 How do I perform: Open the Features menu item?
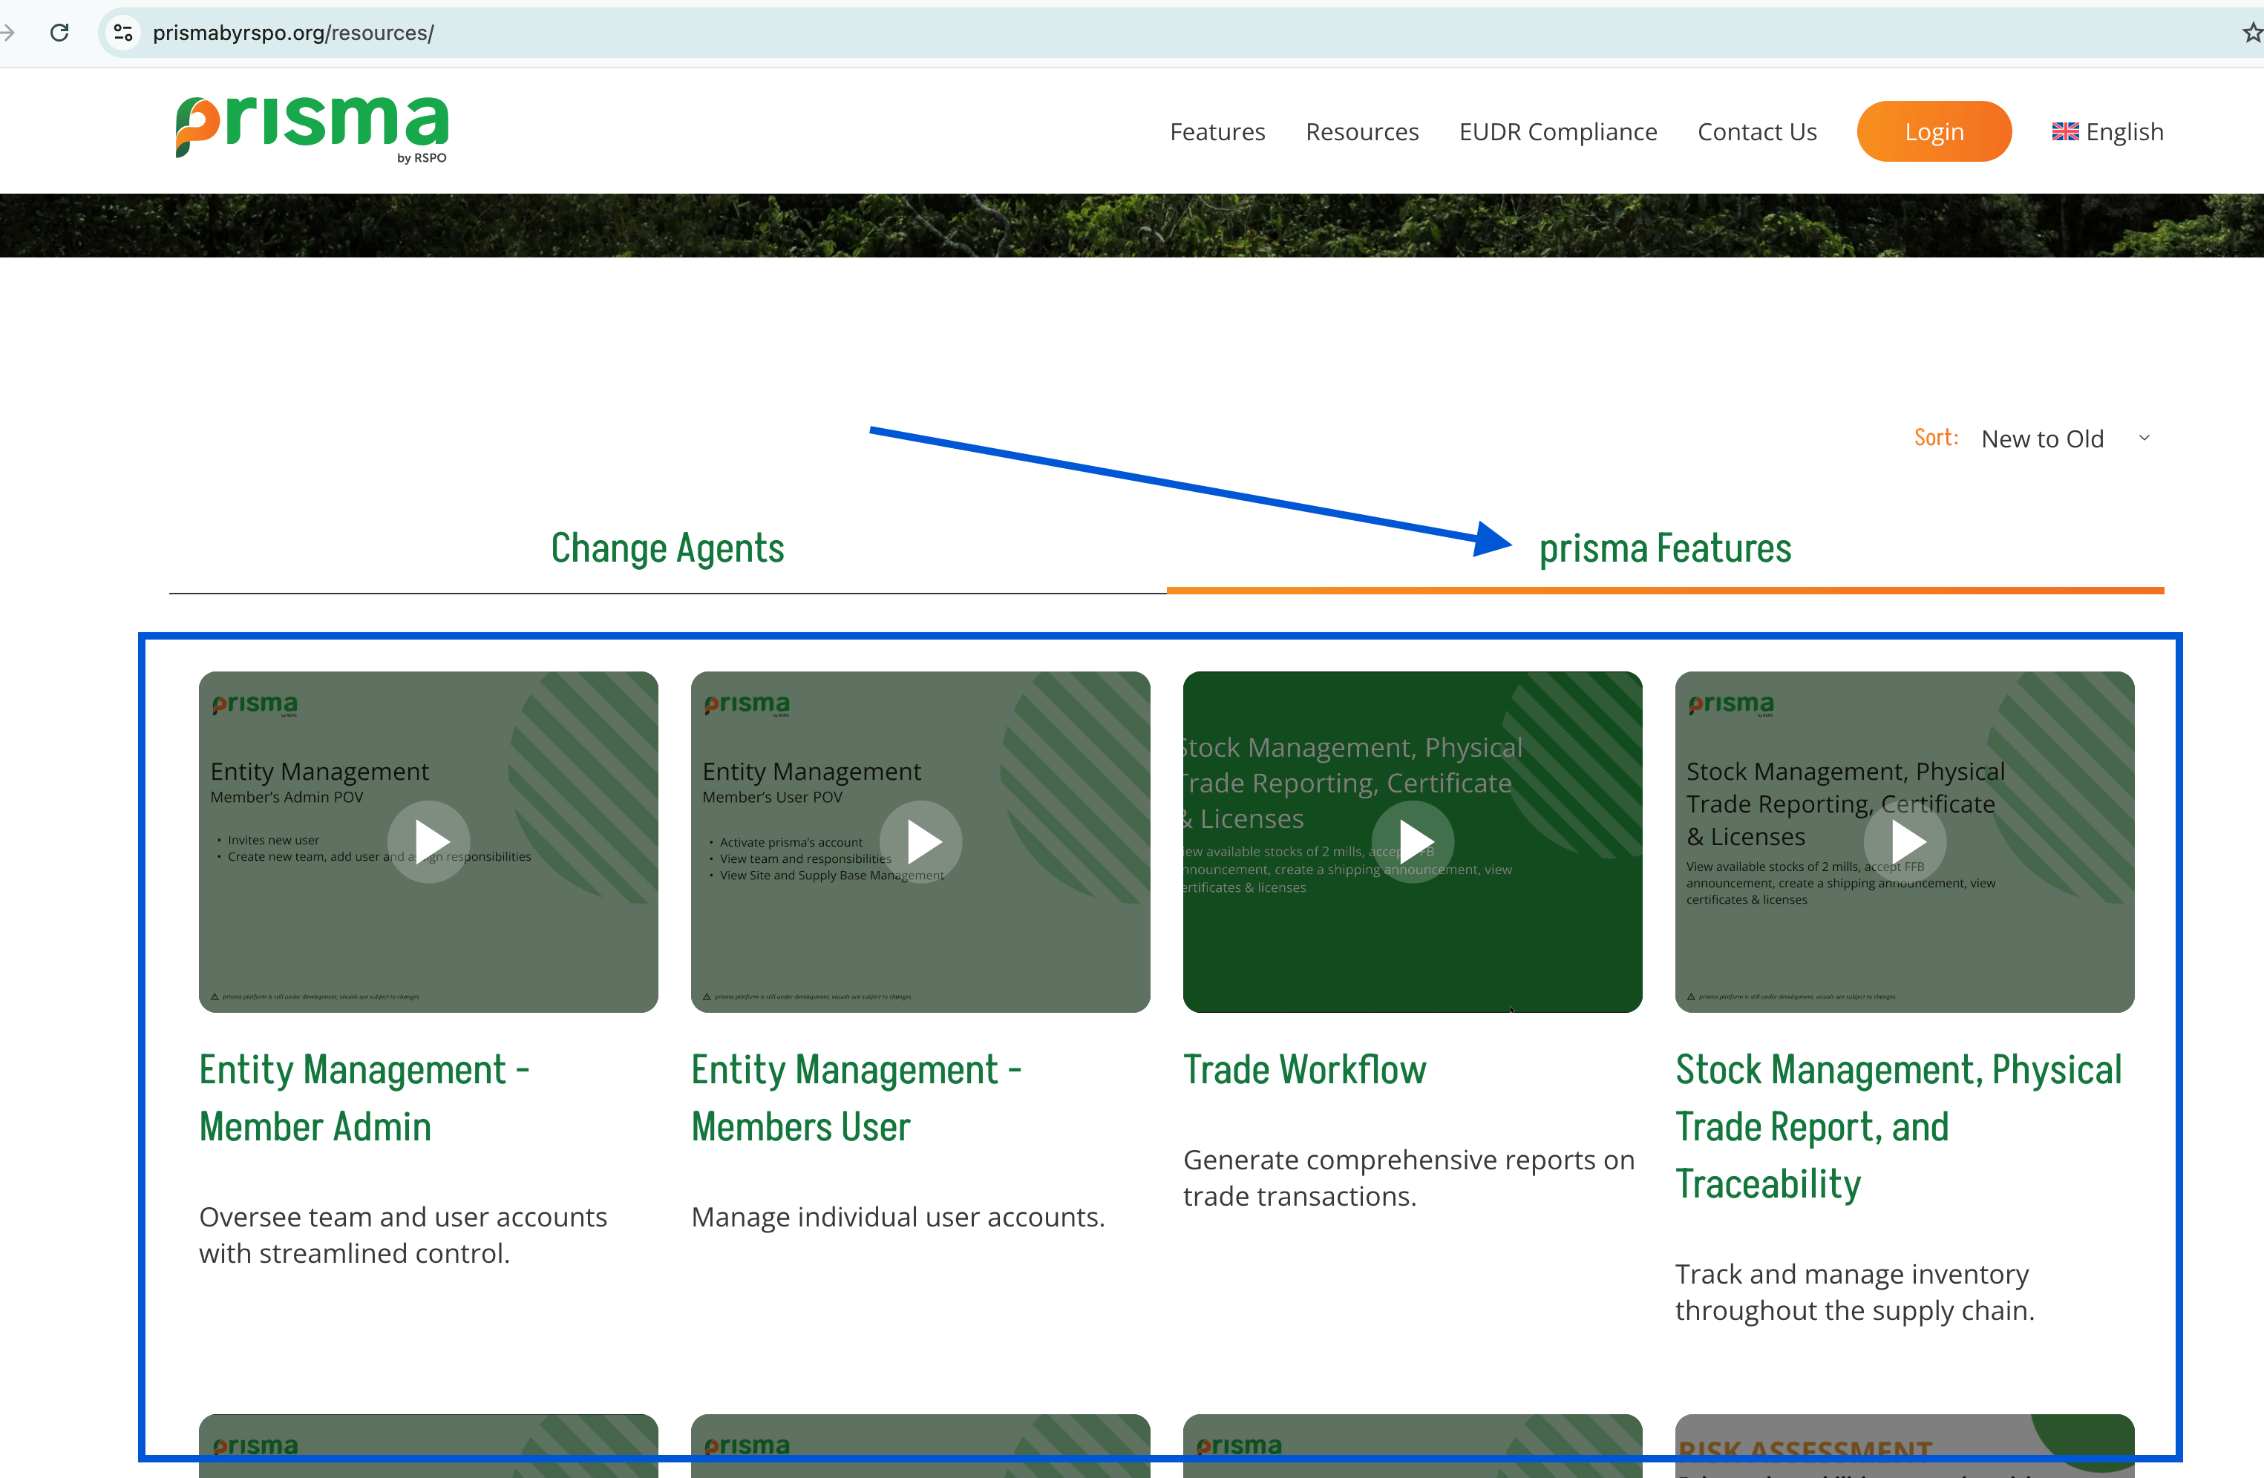pos(1217,131)
